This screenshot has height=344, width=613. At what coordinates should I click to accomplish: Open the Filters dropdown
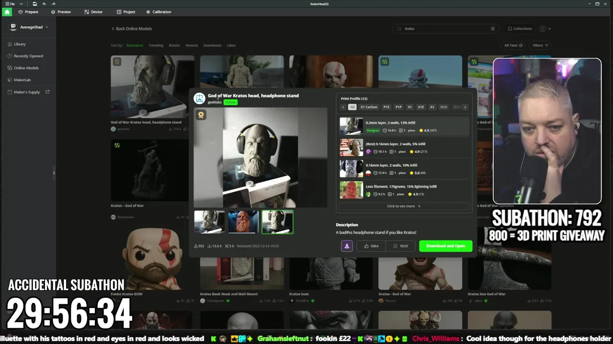click(x=540, y=45)
